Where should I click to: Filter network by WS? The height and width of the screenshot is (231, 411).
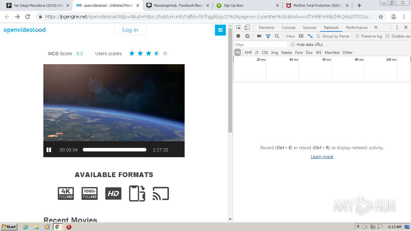coord(319,53)
